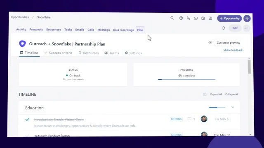This screenshot has width=264, height=148.
Task: Click the timeline calendar view icon
Action: [x=205, y=94]
